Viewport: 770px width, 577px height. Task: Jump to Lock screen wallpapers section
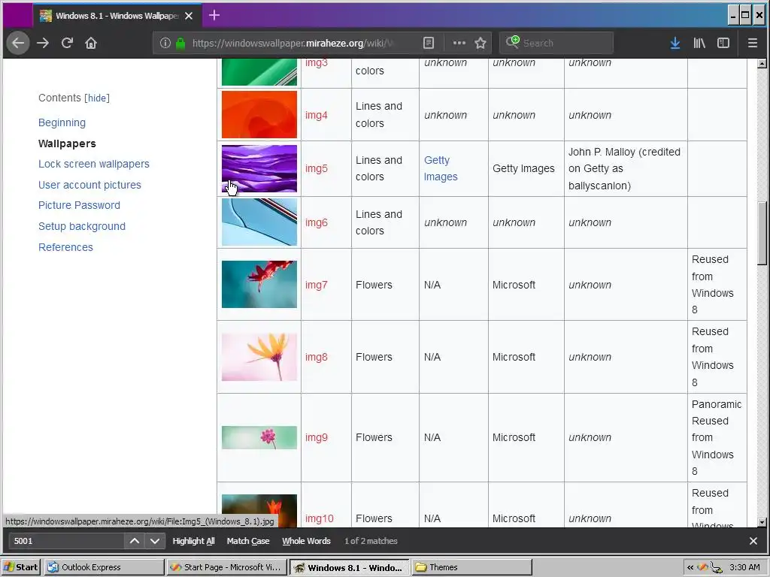click(x=94, y=164)
